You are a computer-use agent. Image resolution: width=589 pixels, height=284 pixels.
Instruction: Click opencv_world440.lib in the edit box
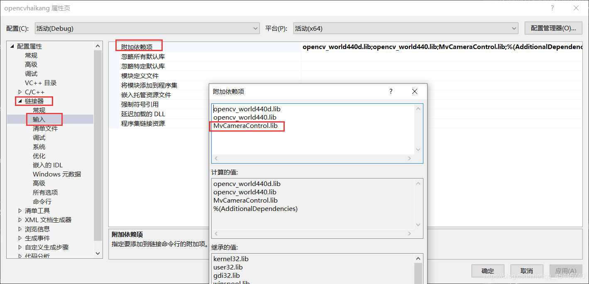[245, 117]
